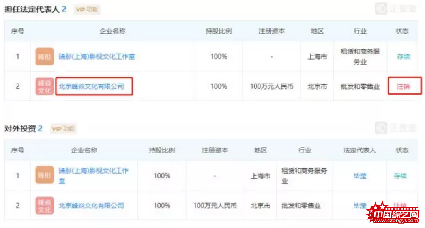
Task: Click 地区 header in 担任法定代表人 table
Action: 317,31
